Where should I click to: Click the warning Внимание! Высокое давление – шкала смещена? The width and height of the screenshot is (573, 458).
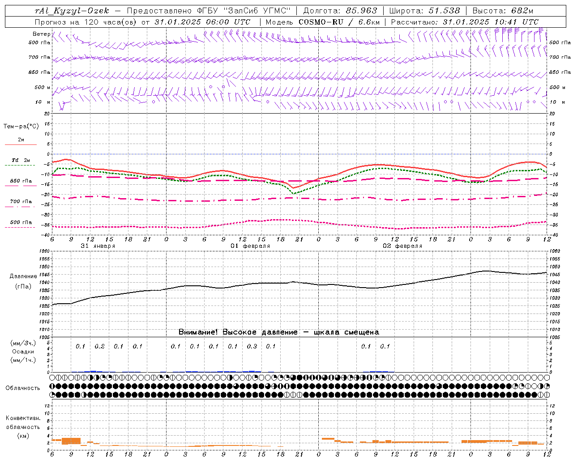279,332
